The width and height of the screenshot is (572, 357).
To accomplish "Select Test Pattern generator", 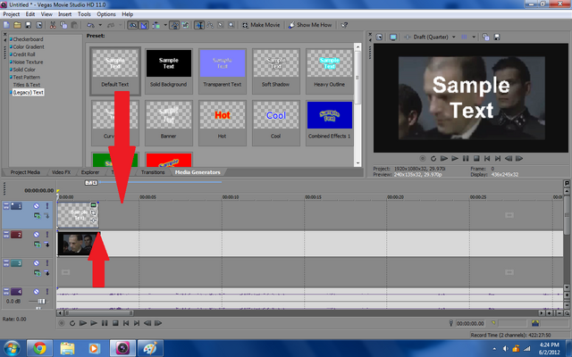I will 26,78.
